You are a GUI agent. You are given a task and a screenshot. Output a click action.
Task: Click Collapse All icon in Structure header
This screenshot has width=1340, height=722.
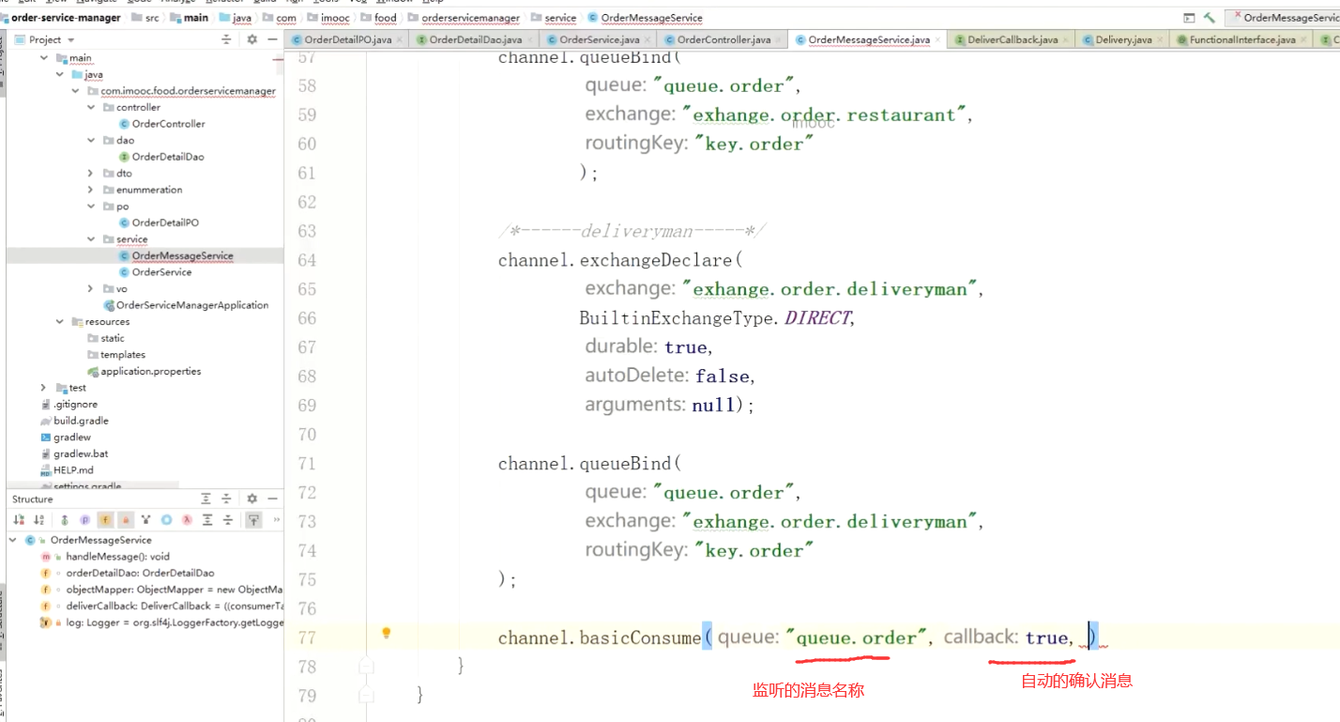[x=226, y=499]
